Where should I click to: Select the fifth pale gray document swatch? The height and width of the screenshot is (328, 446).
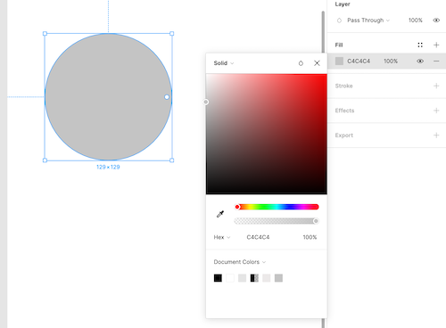pyautogui.click(x=267, y=278)
